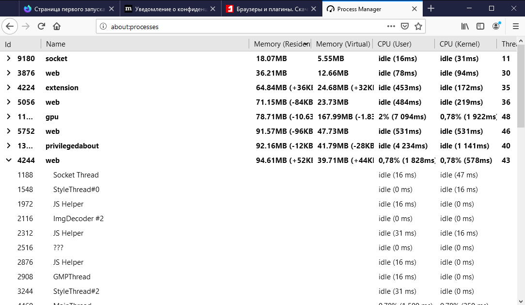
Task: Sort by Memory (Virtual) column
Action: (342, 44)
